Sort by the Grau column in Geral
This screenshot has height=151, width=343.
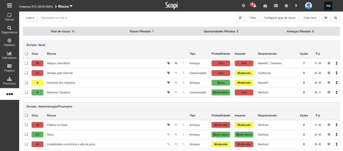[35, 53]
